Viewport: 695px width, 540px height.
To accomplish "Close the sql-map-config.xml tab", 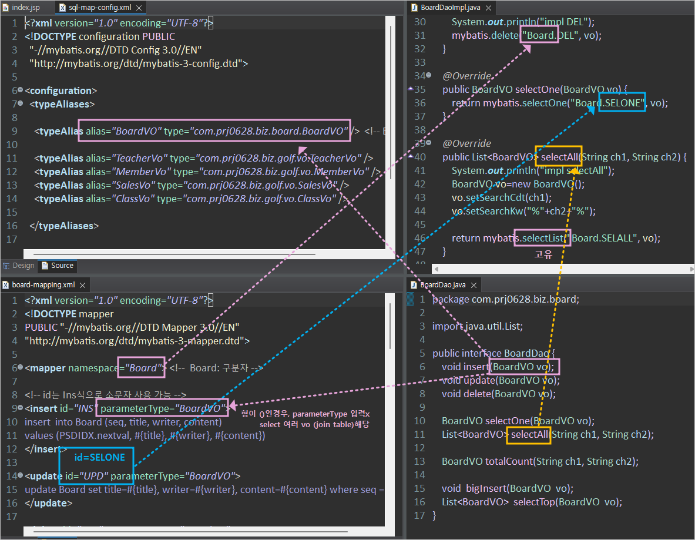I will (139, 8).
